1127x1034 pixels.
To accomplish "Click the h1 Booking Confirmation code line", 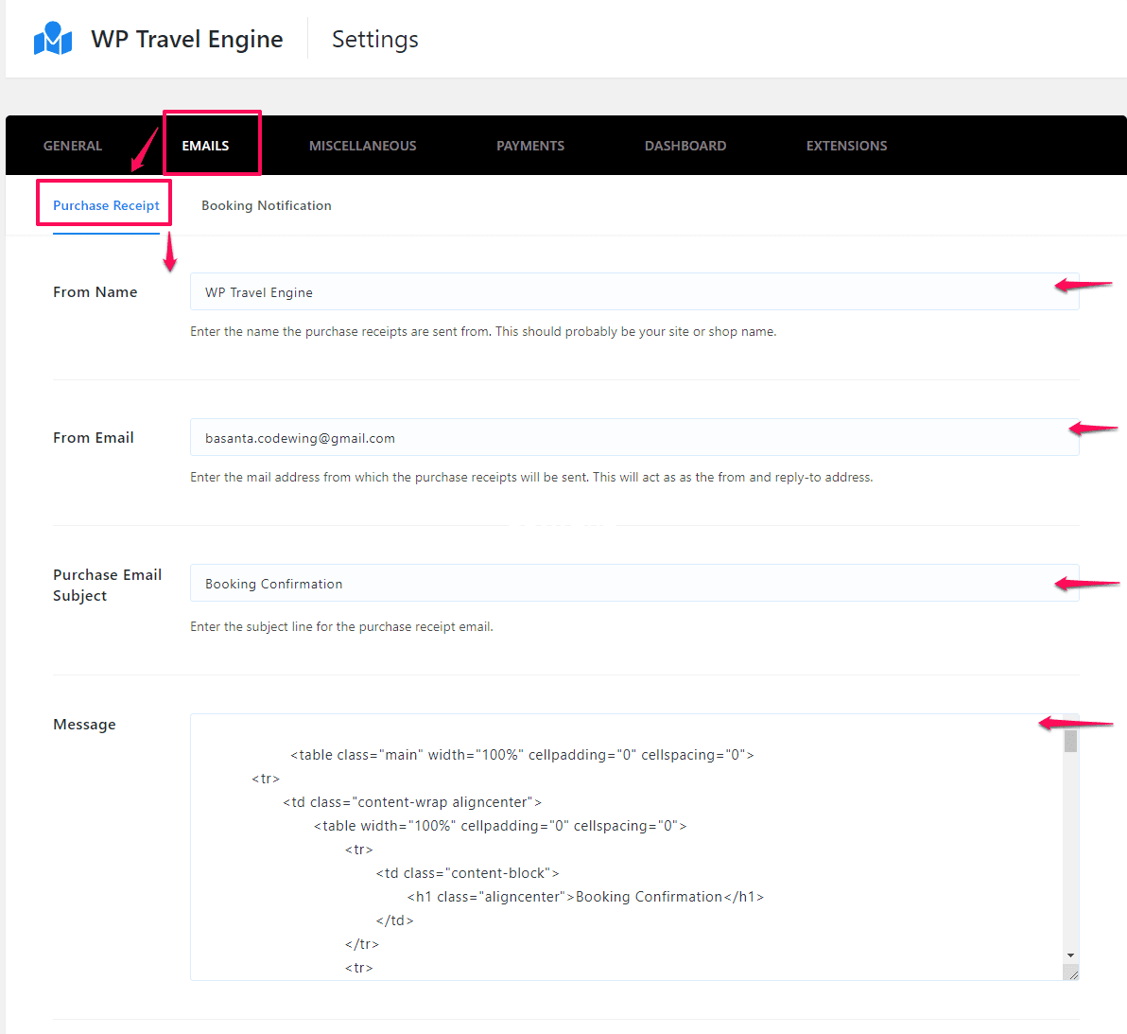I will click(585, 897).
